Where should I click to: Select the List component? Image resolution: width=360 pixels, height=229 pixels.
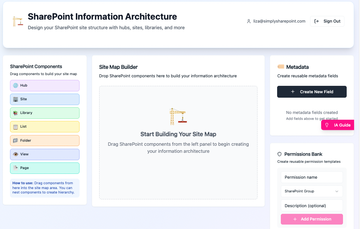tap(44, 127)
